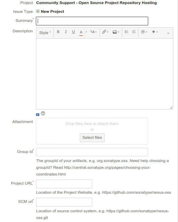Open the Style dropdown
Image resolution: width=178 pixels, height=222 pixels.
[x=45, y=33]
